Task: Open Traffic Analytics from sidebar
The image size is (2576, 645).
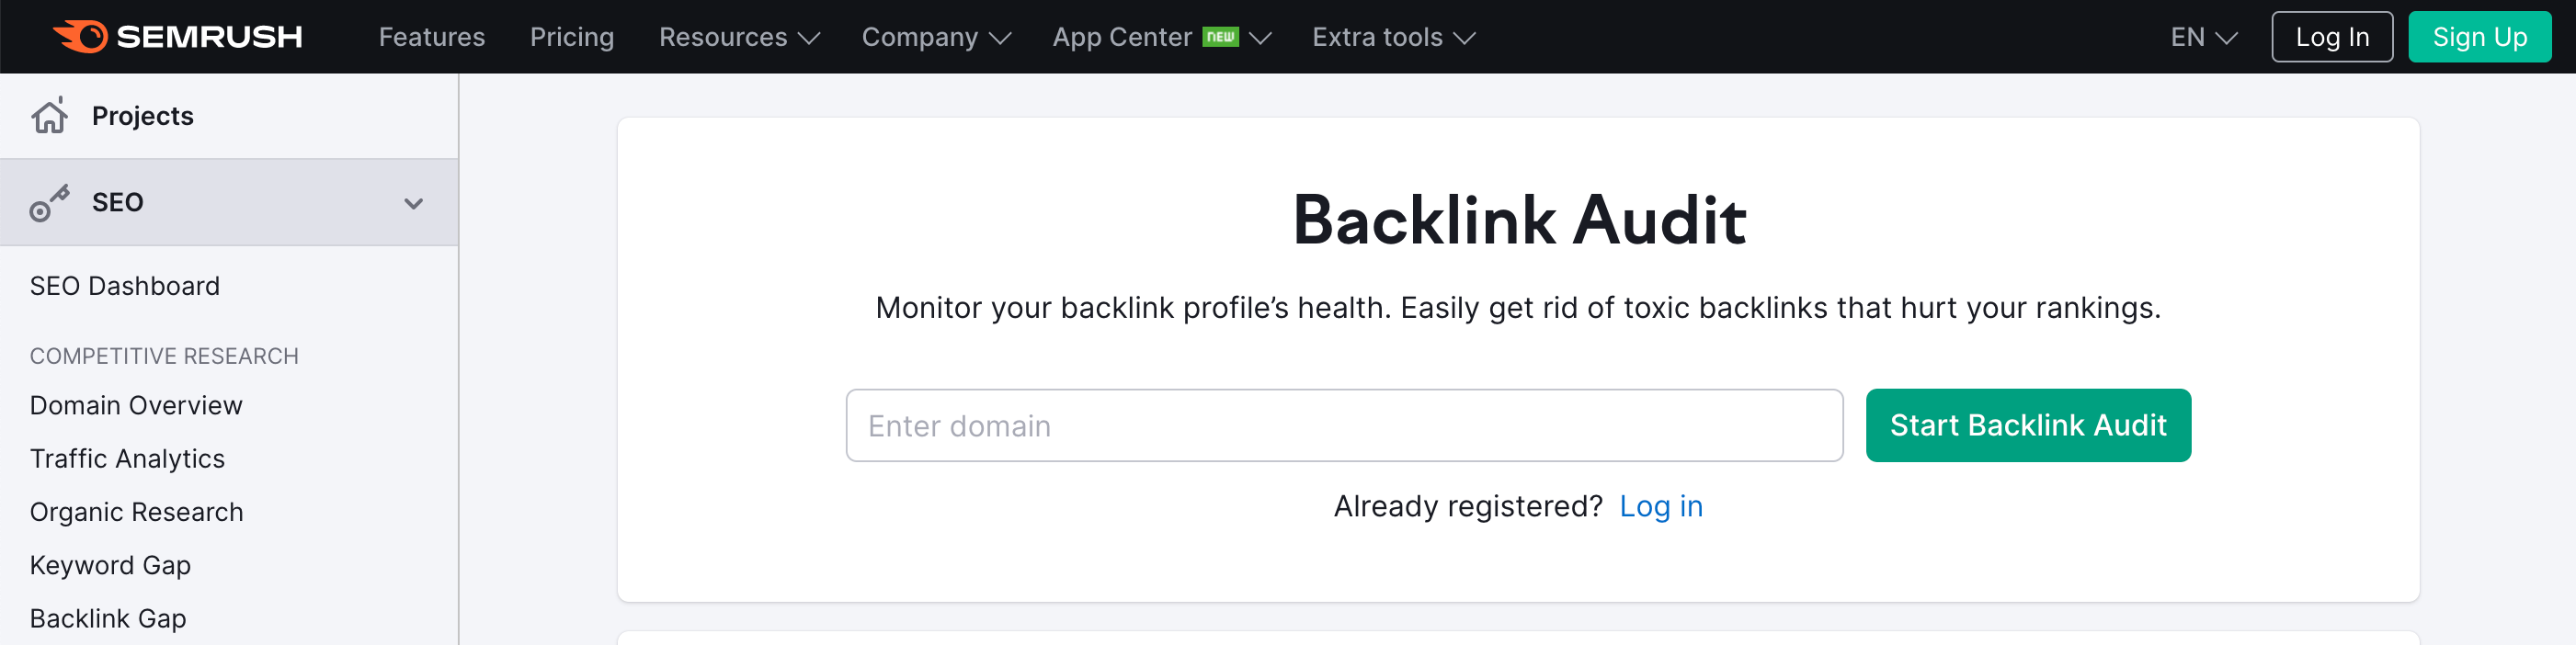Action: [127, 458]
